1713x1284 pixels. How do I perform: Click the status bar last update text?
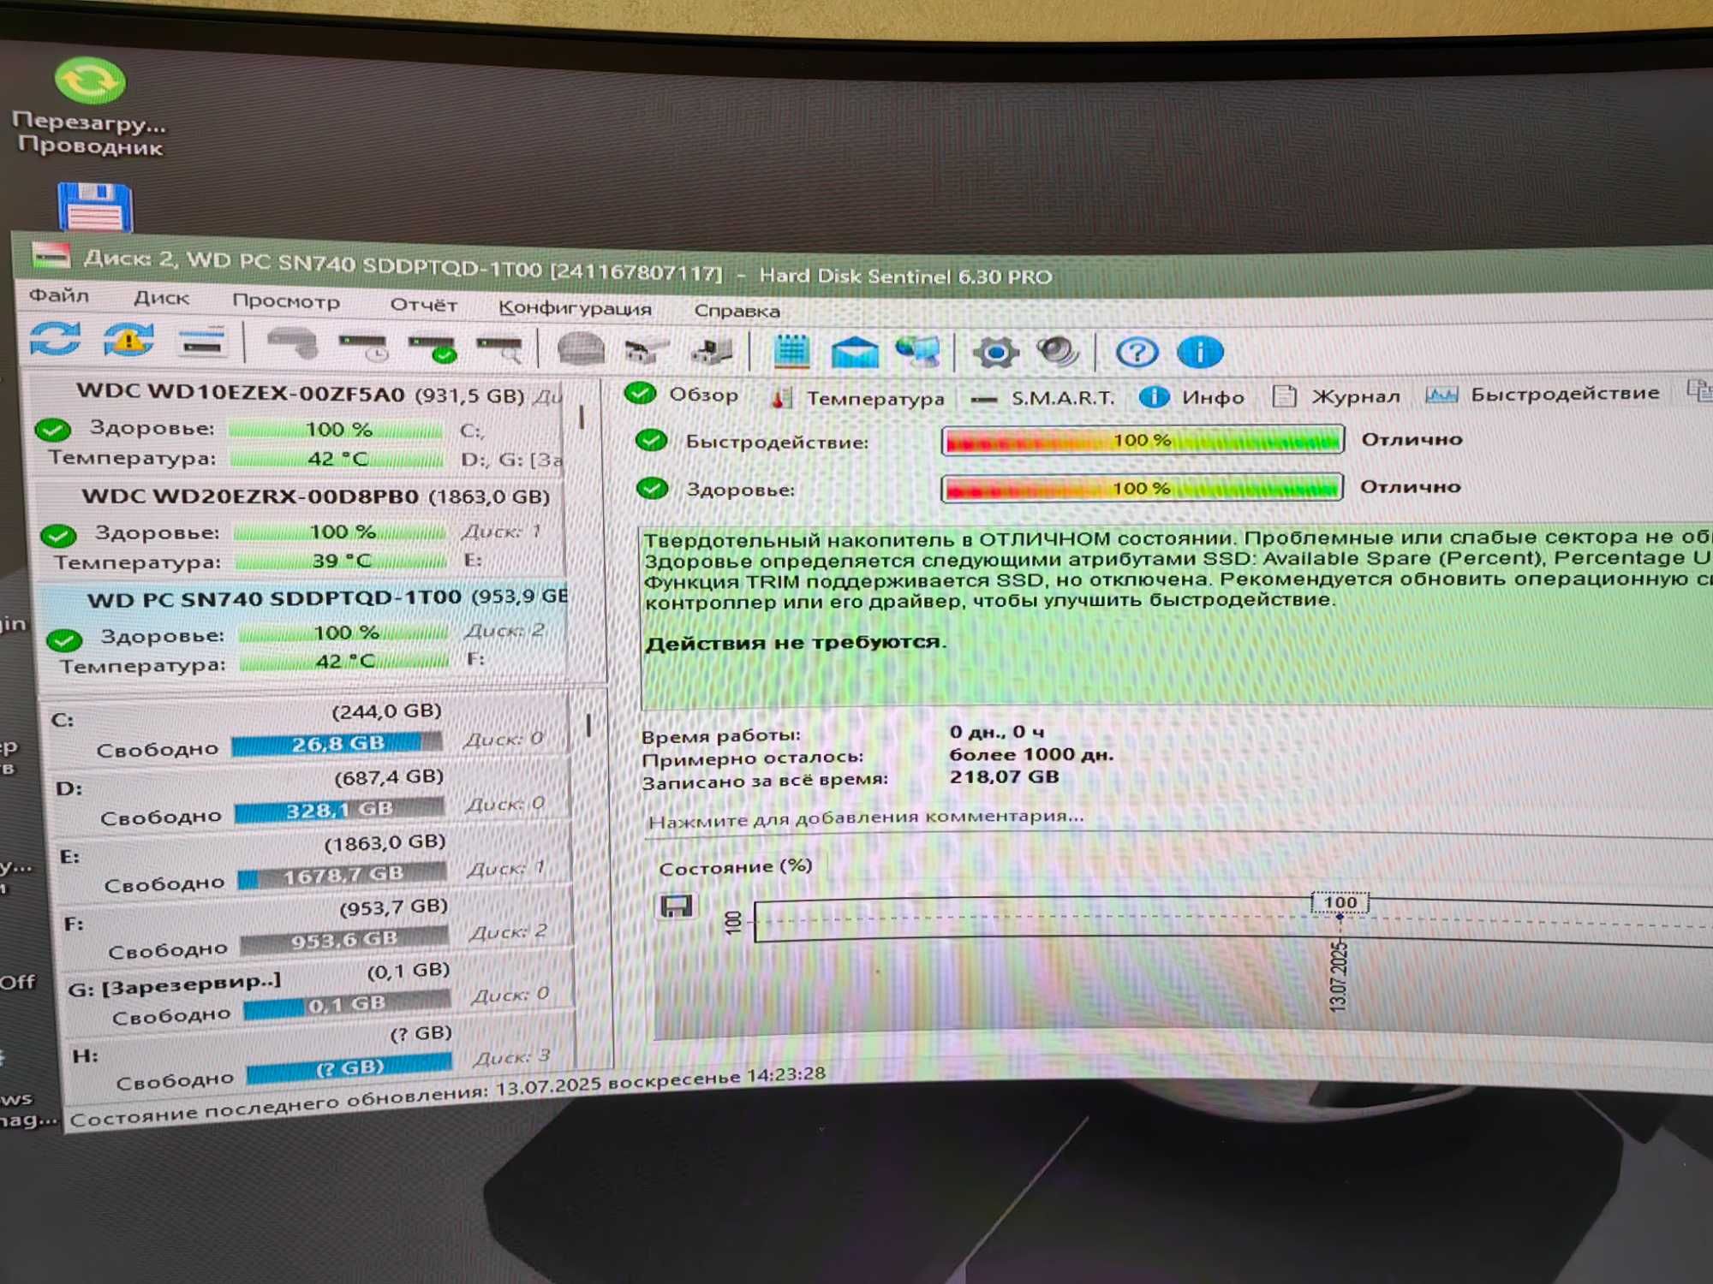pyautogui.click(x=447, y=1097)
